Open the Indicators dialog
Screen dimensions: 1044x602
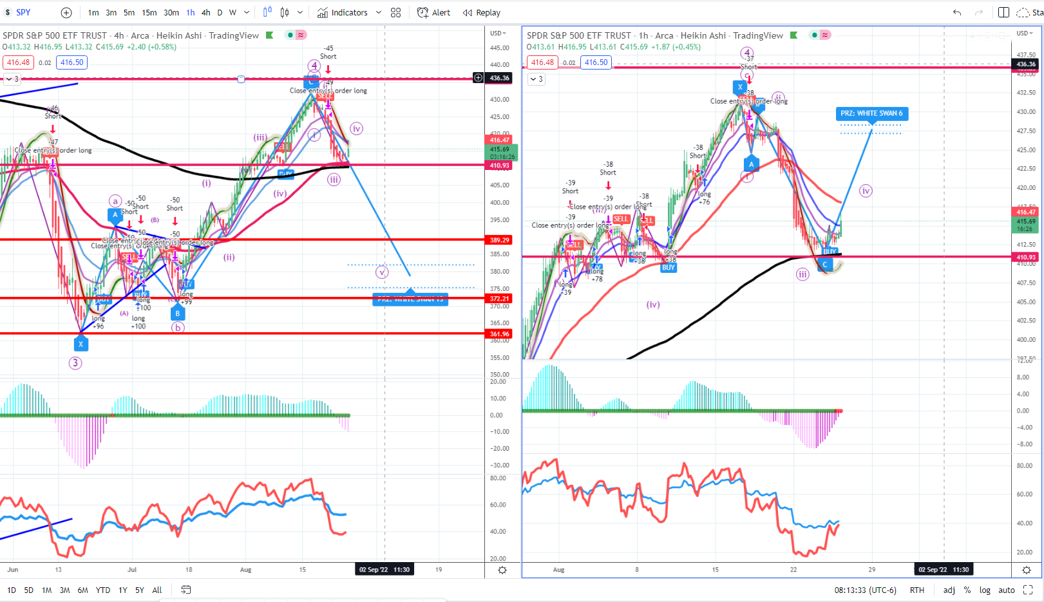(x=343, y=12)
